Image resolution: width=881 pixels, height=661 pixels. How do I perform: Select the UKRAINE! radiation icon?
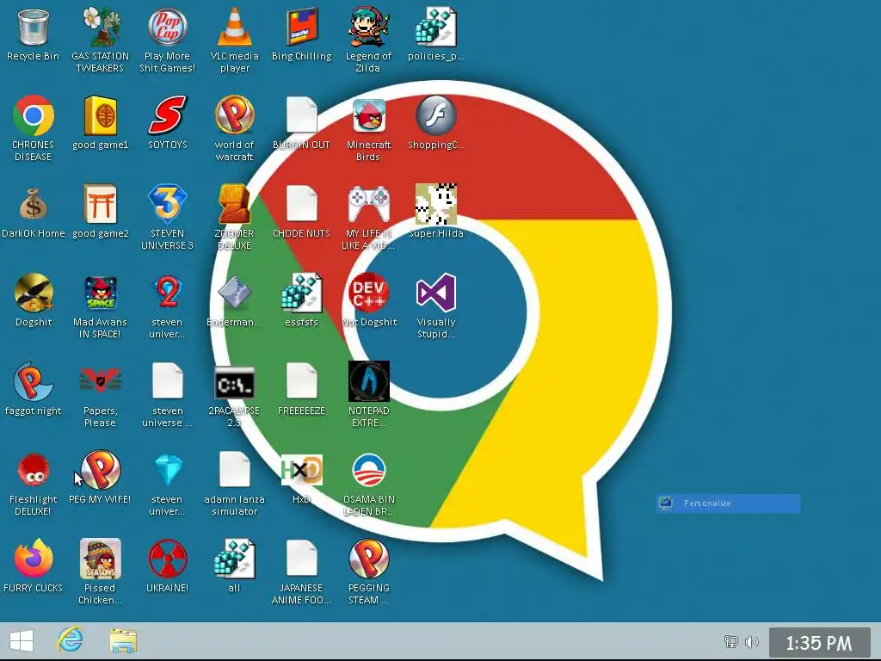168,558
